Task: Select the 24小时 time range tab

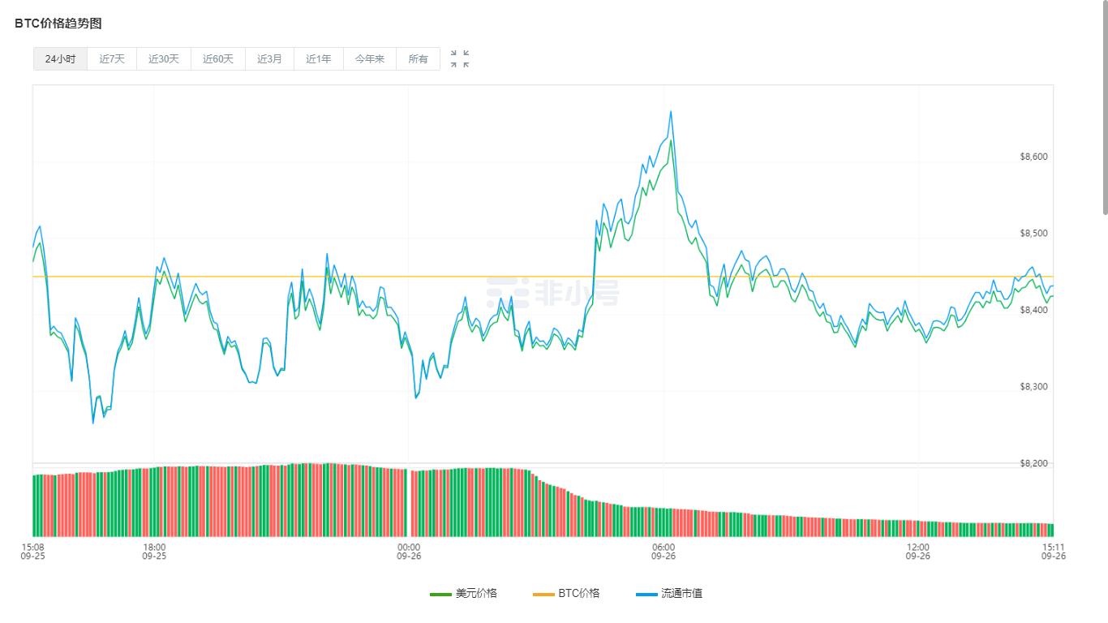Action: [x=58, y=58]
